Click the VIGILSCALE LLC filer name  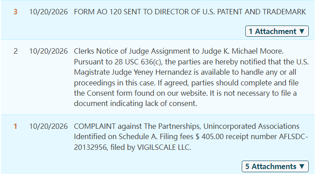point(164,147)
